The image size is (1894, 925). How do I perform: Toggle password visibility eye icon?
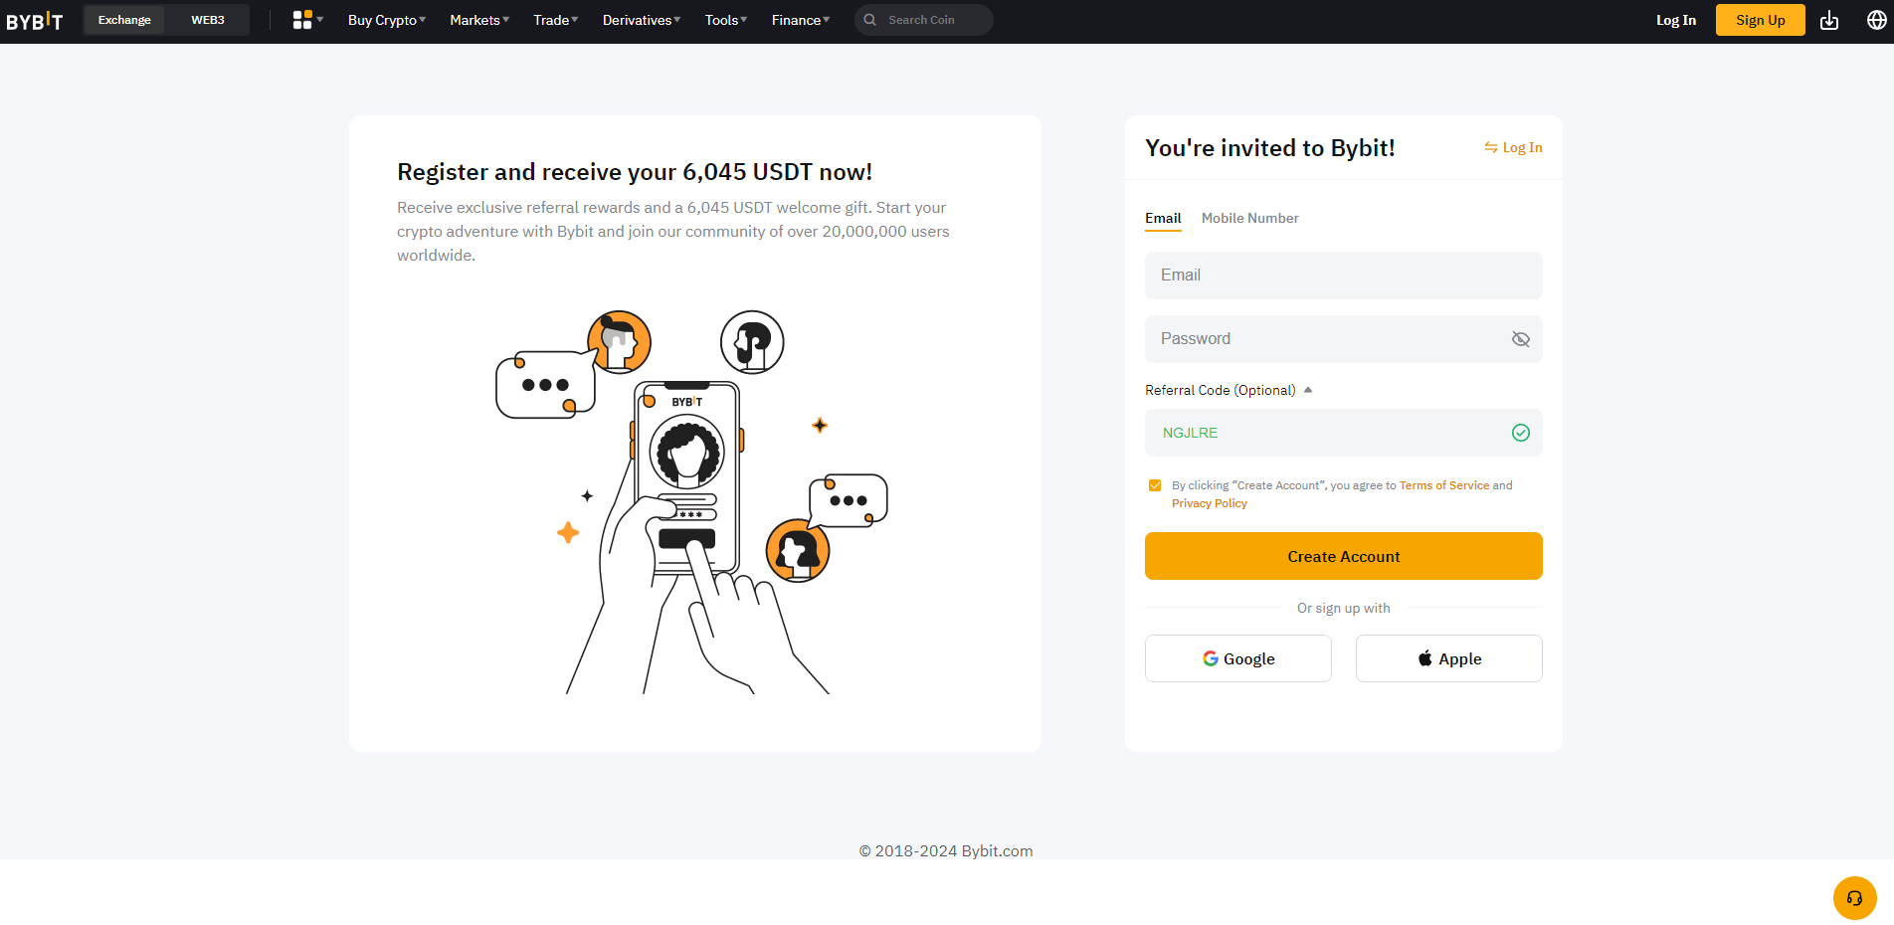tap(1520, 339)
